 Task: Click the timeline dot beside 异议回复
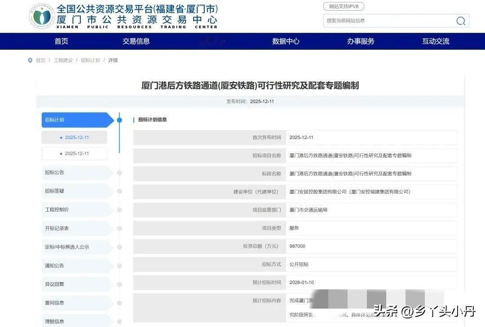pyautogui.click(x=119, y=284)
